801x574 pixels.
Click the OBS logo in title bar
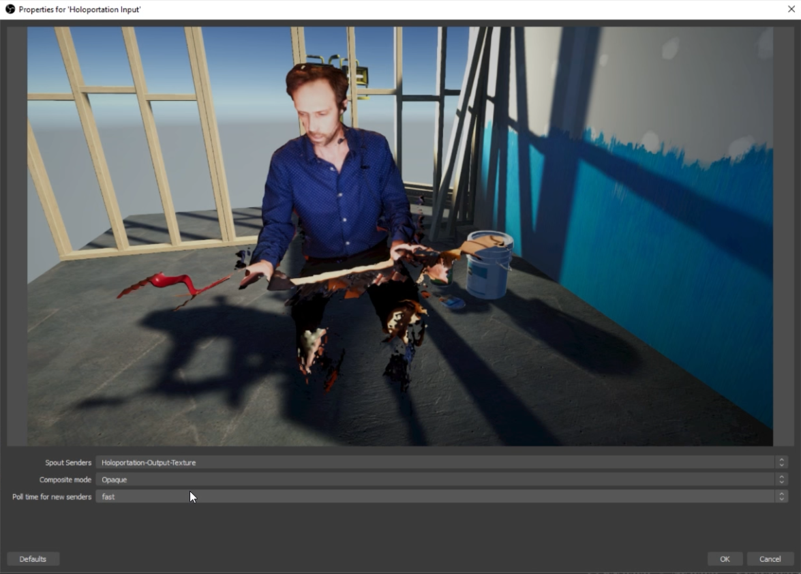click(10, 9)
